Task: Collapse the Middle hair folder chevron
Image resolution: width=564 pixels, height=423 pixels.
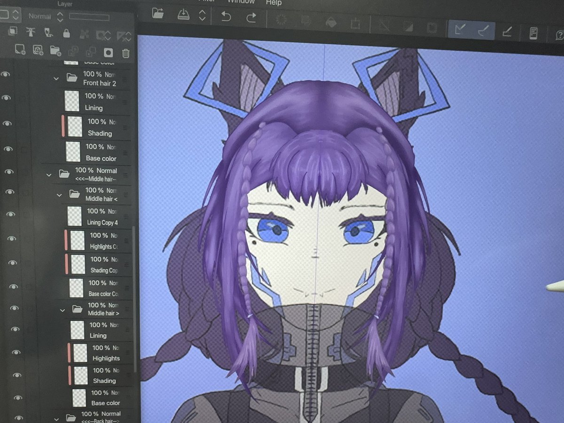Action: (59, 195)
